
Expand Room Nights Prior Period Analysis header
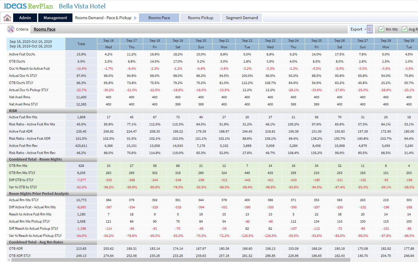tap(39, 193)
